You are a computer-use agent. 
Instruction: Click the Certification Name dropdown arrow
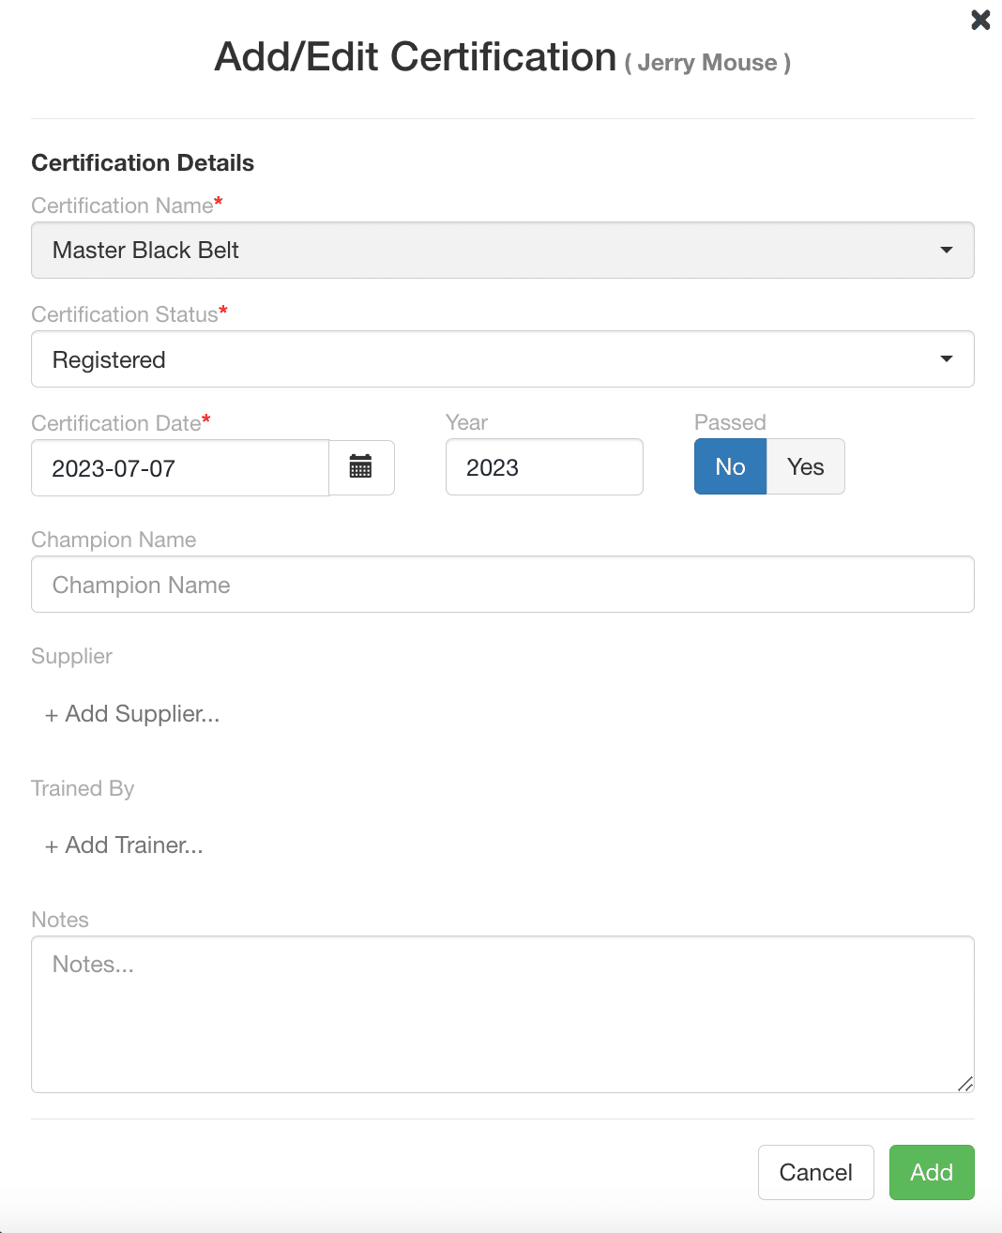tap(947, 251)
